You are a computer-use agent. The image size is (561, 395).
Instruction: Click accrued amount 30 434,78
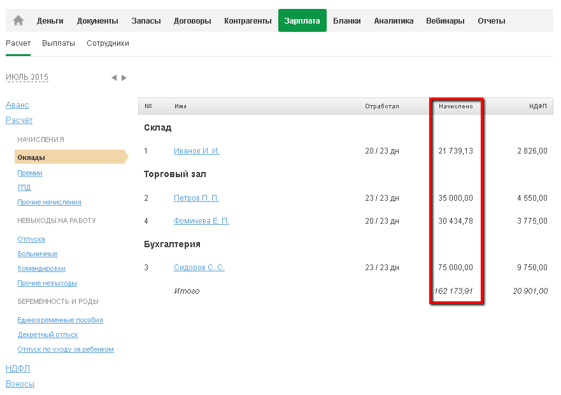tap(455, 221)
